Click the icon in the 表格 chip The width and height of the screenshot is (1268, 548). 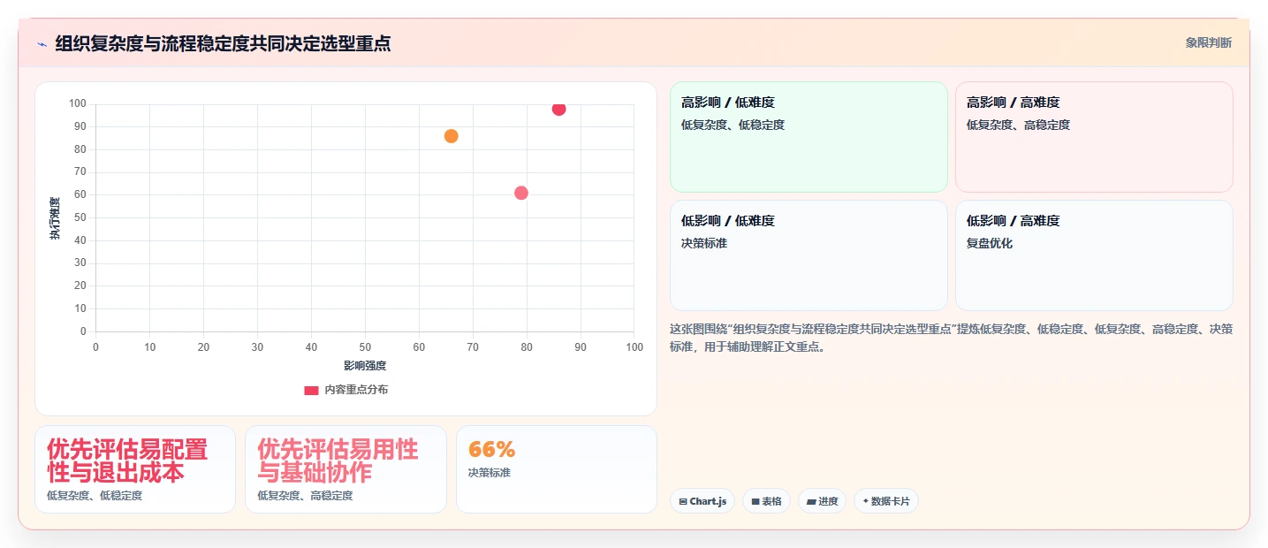point(755,501)
